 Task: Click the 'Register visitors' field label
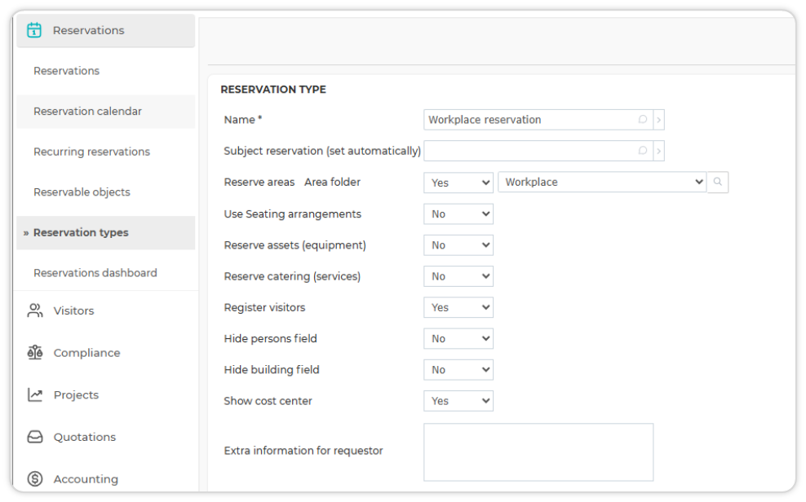tap(264, 307)
